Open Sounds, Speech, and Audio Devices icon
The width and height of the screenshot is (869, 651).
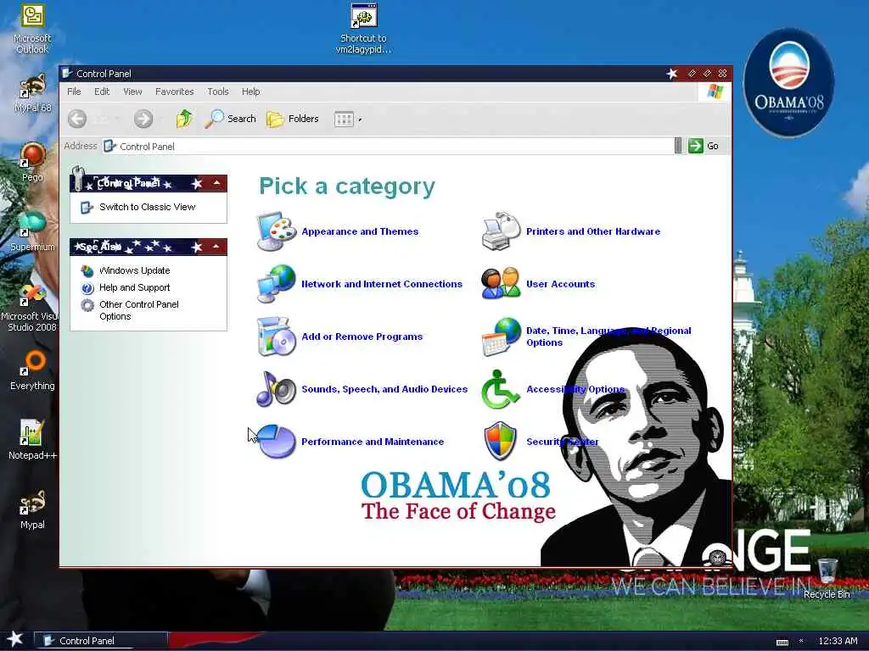coord(276,388)
